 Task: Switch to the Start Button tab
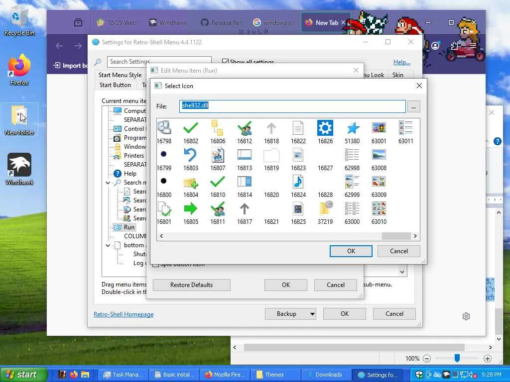(x=115, y=85)
